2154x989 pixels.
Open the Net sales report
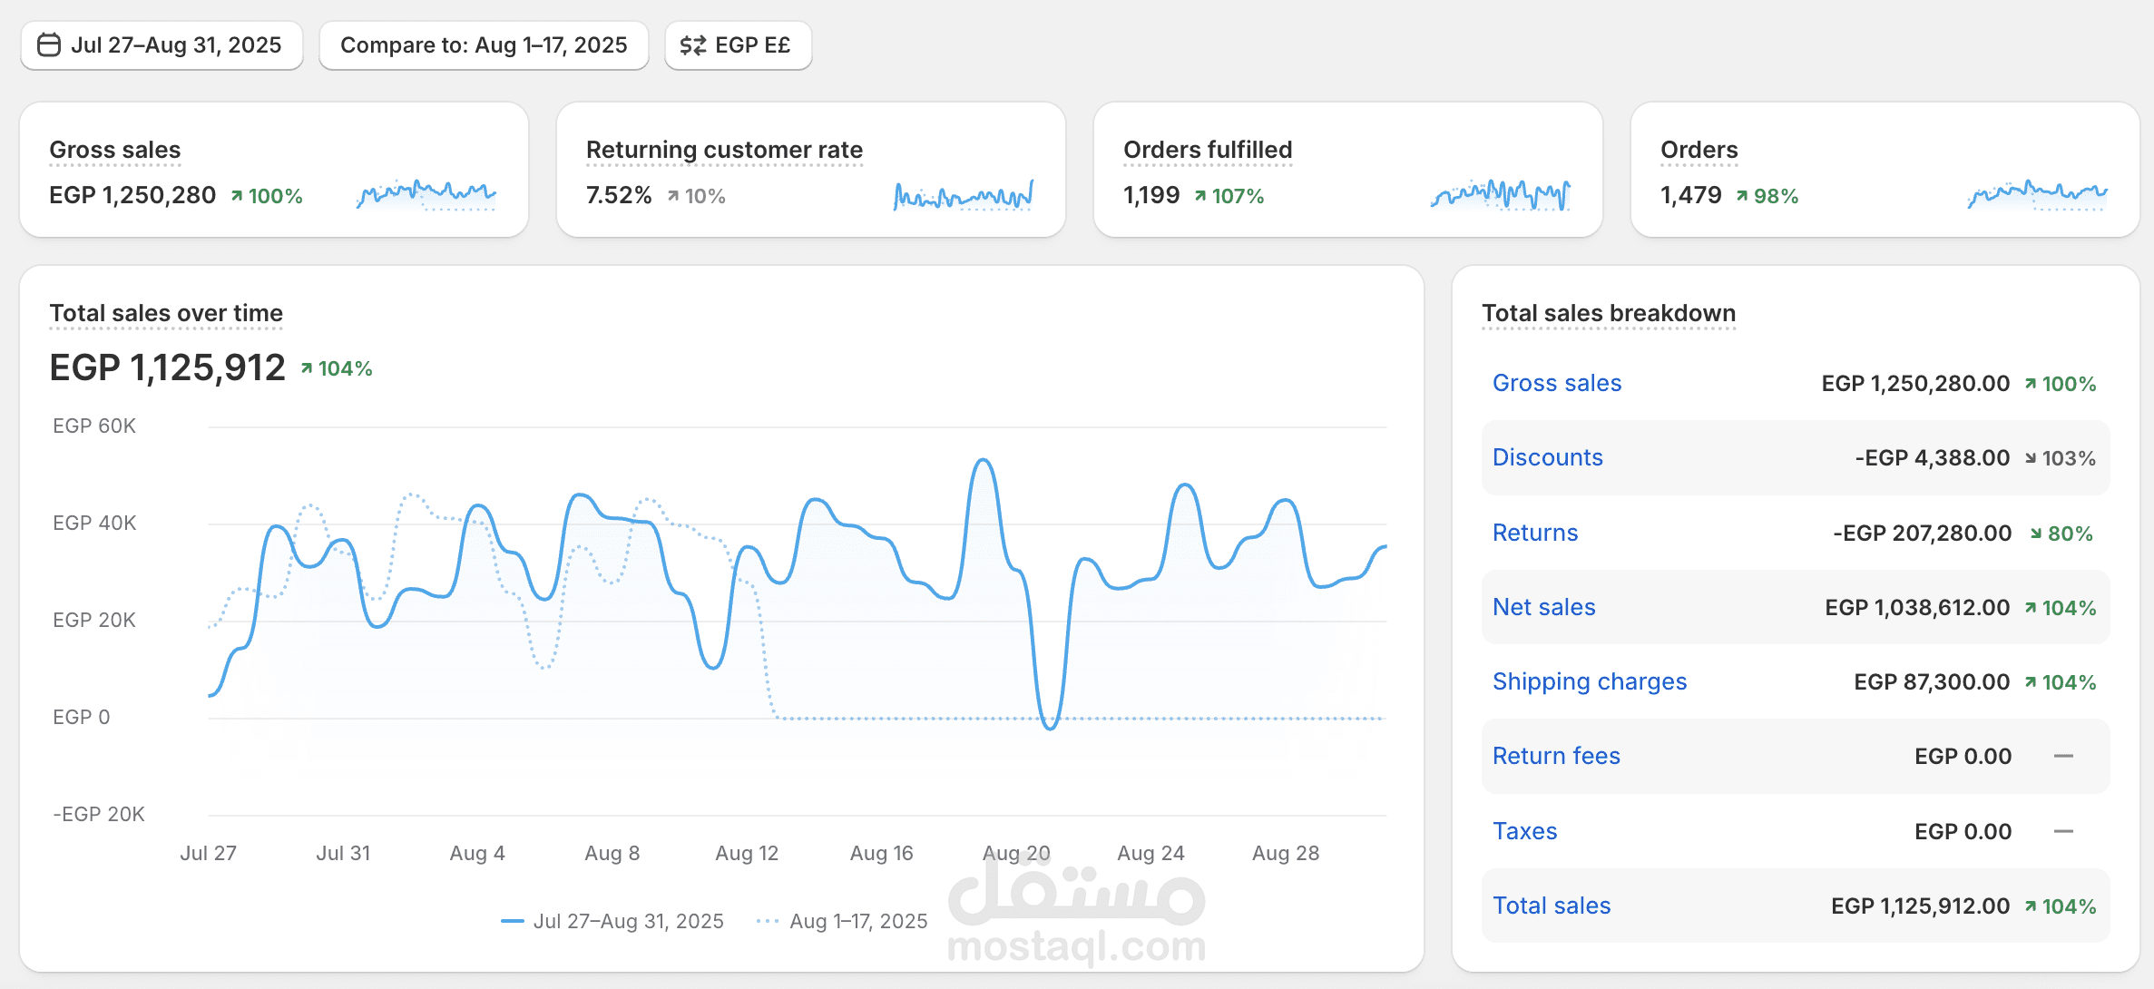[1543, 608]
